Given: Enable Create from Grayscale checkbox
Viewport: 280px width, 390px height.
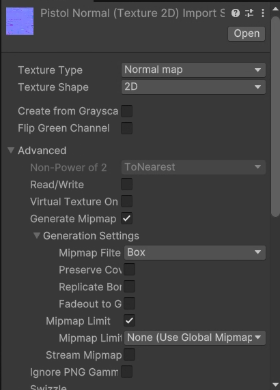Looking at the screenshot, I should click(127, 111).
